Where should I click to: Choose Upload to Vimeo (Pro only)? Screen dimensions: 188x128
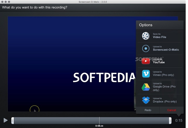click(x=160, y=74)
